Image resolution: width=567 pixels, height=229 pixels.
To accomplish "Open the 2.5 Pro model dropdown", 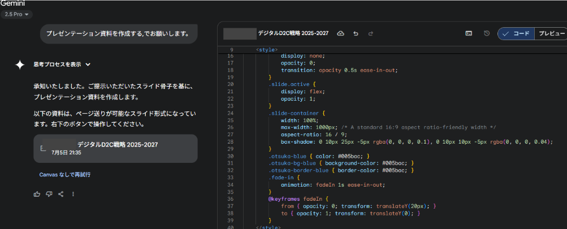I will coord(18,14).
